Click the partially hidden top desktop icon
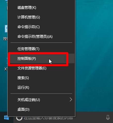Screen dimensions: 113x123 click(x=6, y=5)
